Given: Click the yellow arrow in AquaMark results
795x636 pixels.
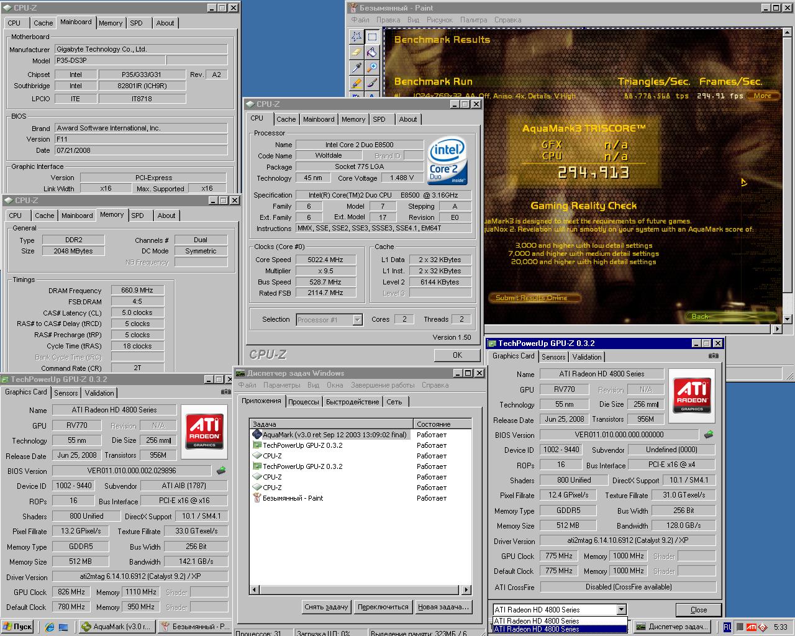Looking at the screenshot, I should [x=744, y=182].
